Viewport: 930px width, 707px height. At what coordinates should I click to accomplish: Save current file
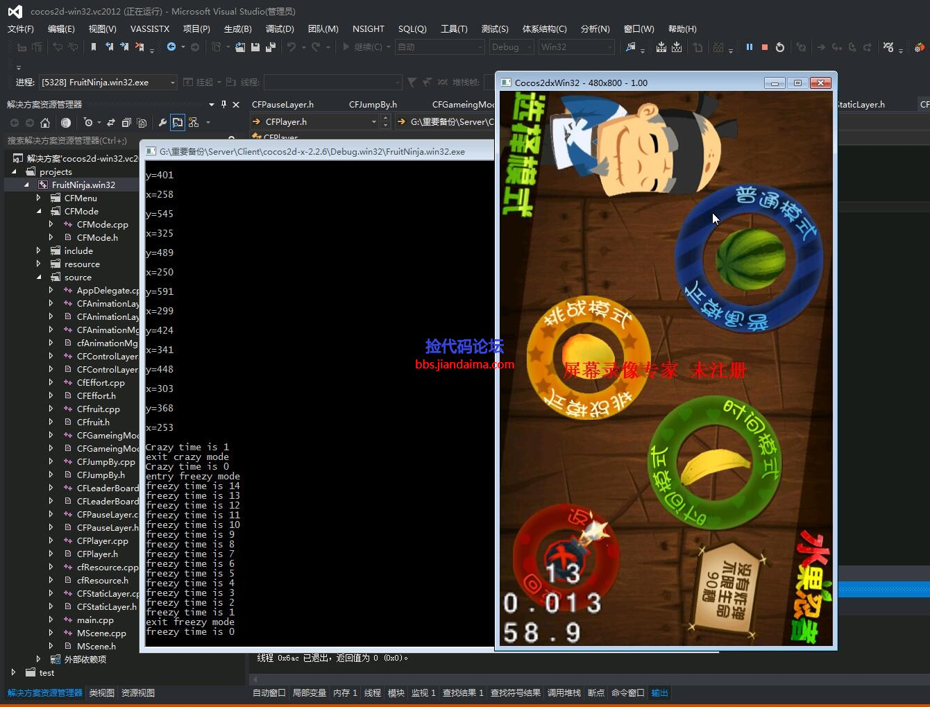(255, 46)
